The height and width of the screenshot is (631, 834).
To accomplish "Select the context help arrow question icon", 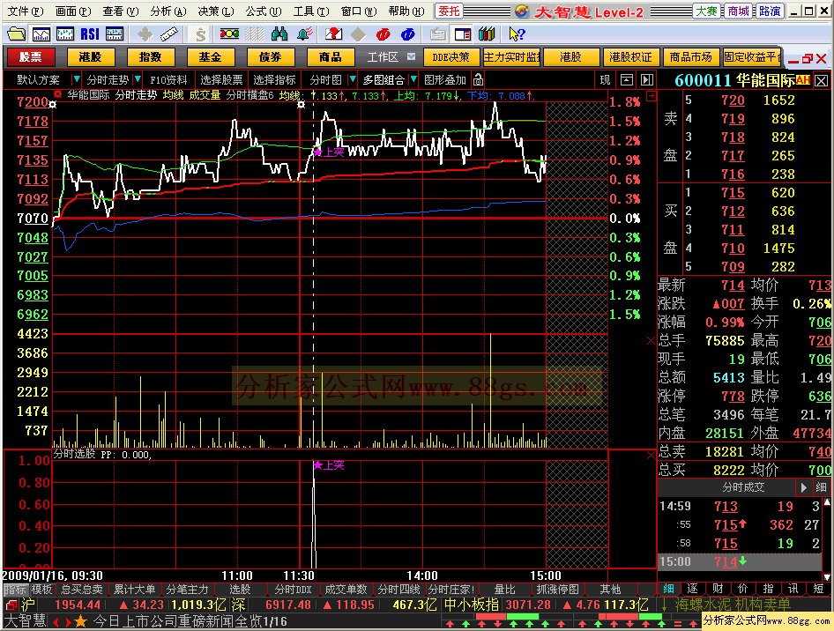I will click(517, 34).
